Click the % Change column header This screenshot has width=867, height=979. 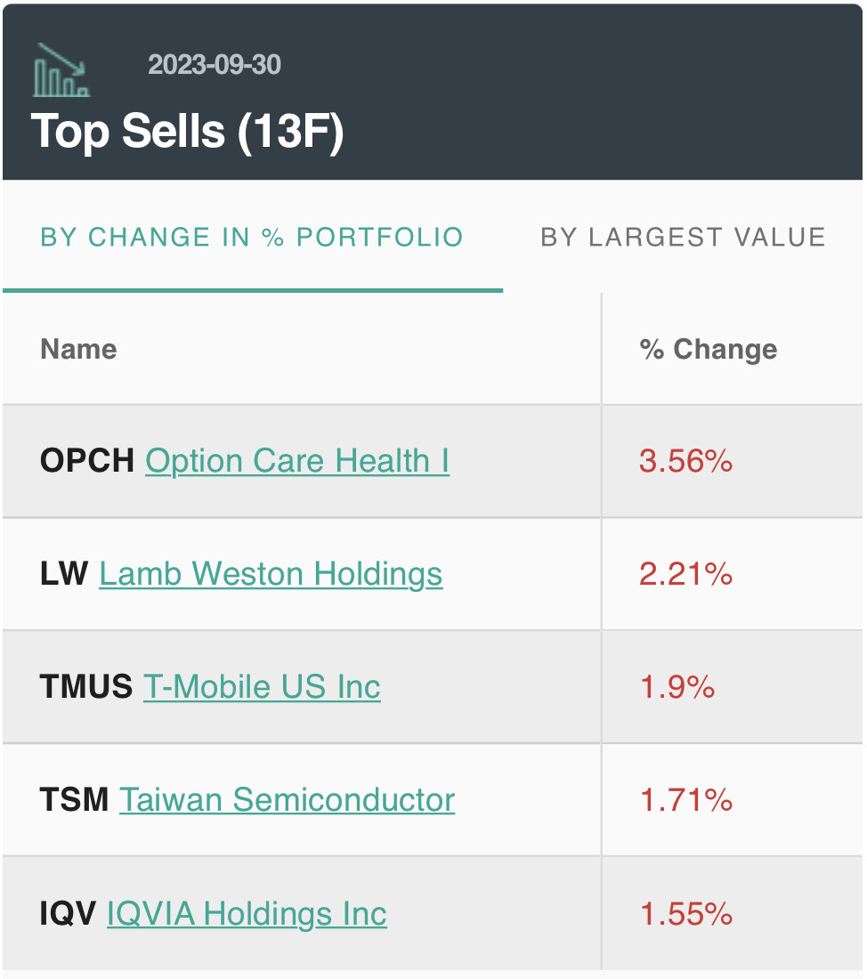(x=709, y=350)
